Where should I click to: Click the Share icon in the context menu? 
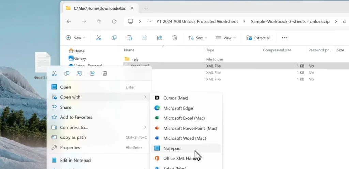pyautogui.click(x=92, y=73)
